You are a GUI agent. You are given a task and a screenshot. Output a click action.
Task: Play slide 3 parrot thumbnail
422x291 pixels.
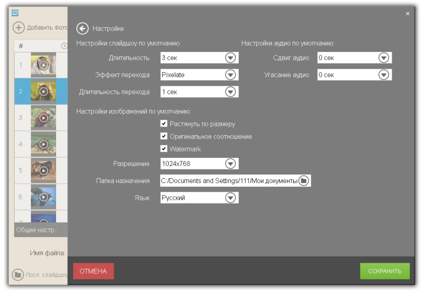click(x=43, y=118)
